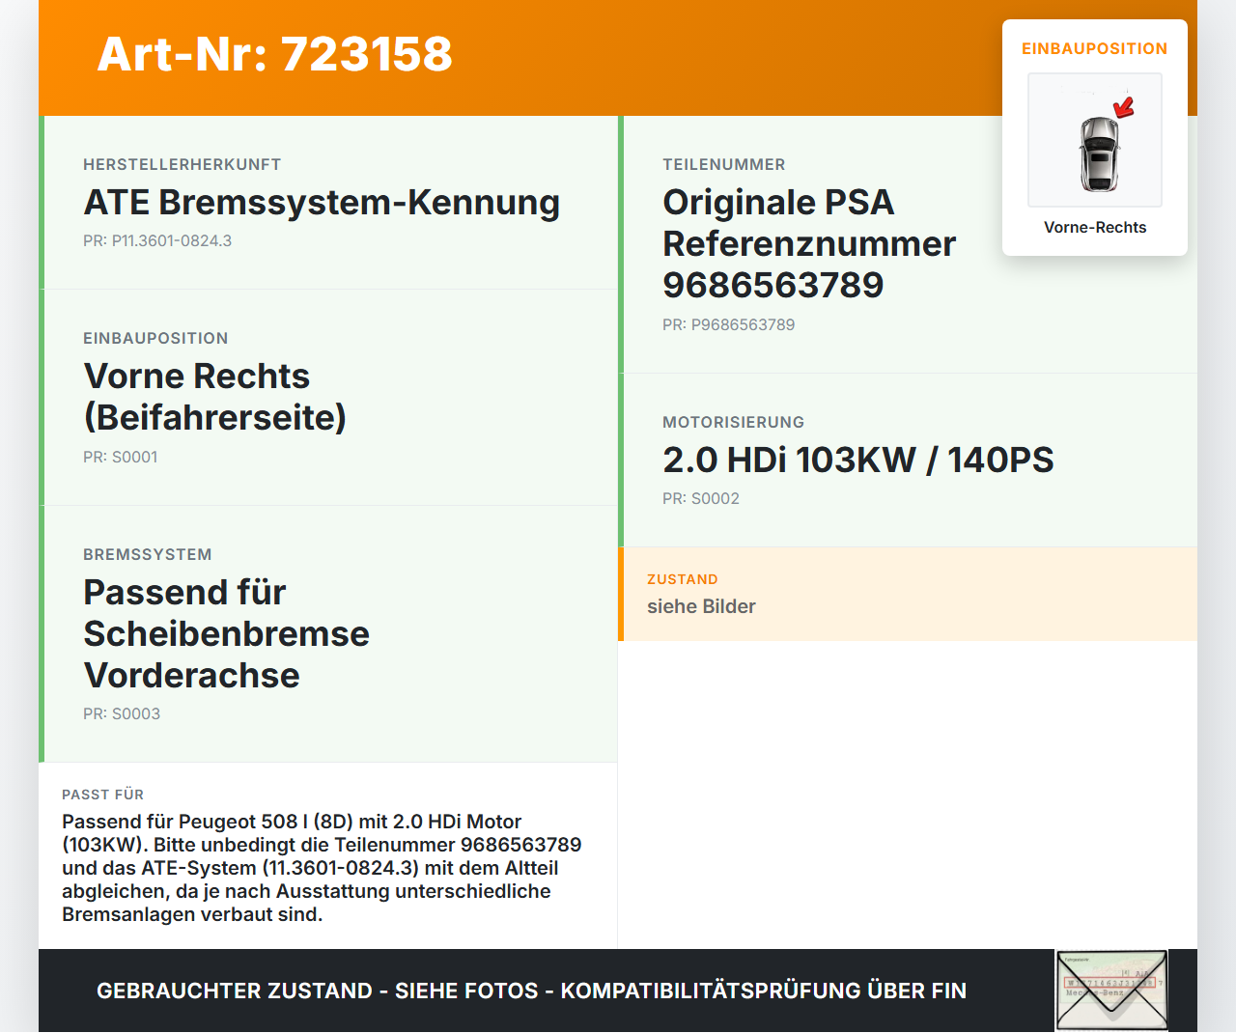The image size is (1236, 1033).
Task: Click the PR: S0003 code
Action: [122, 714]
